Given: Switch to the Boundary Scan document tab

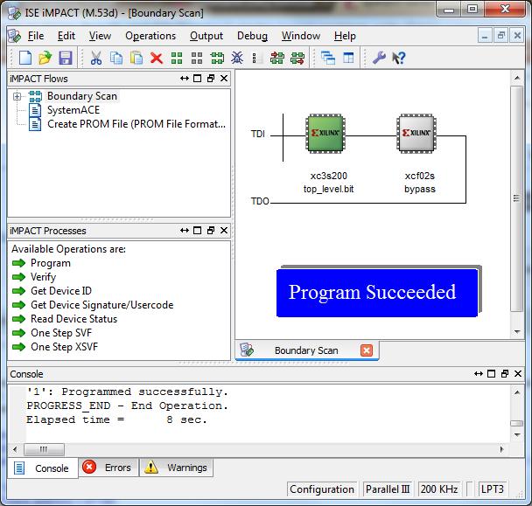Looking at the screenshot, I should (x=306, y=350).
